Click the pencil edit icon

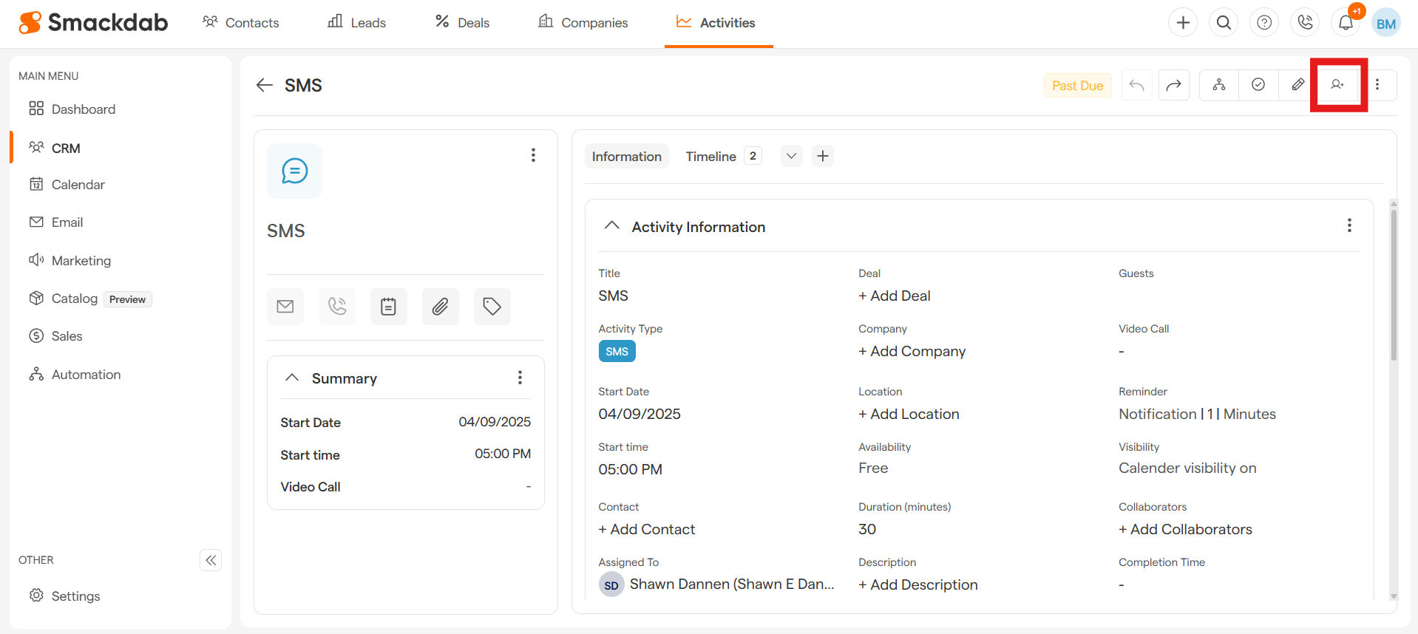(1297, 85)
